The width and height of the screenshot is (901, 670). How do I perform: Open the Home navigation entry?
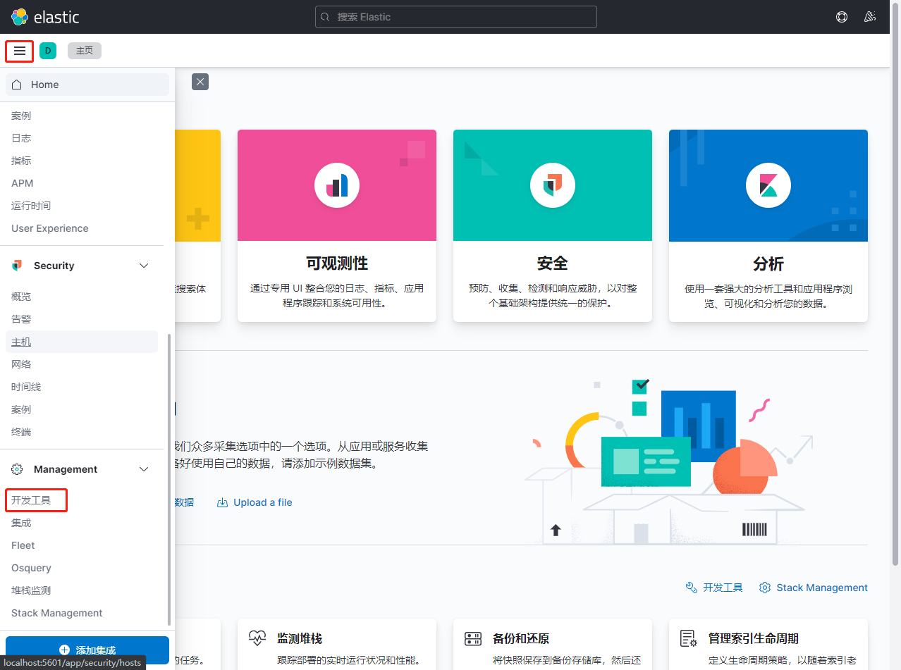(44, 84)
